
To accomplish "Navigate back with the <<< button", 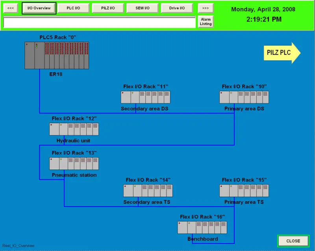I will point(11,8).
